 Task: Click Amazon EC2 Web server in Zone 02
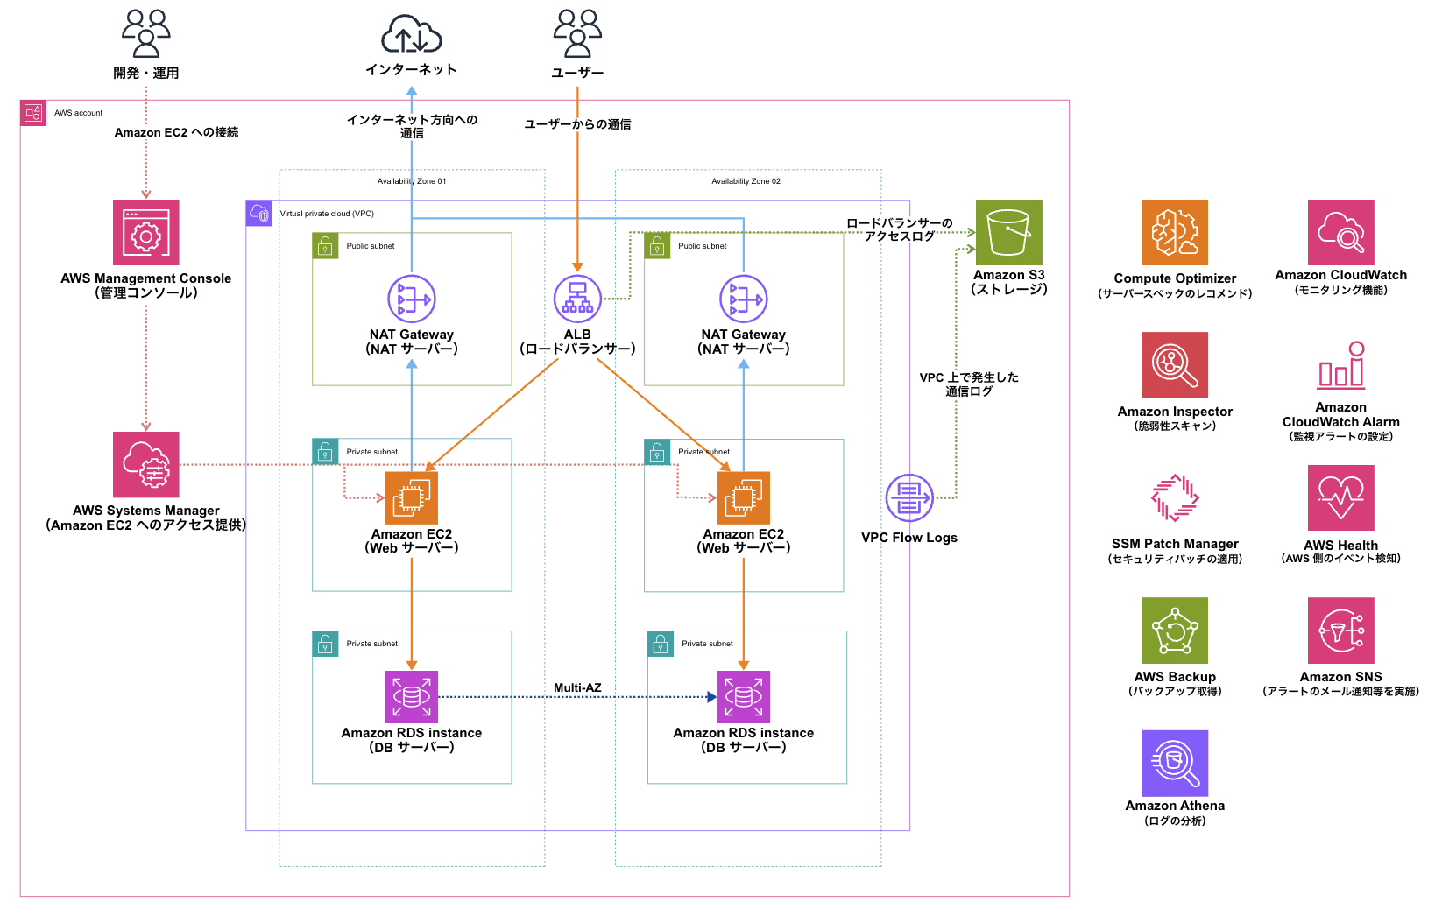click(x=744, y=497)
